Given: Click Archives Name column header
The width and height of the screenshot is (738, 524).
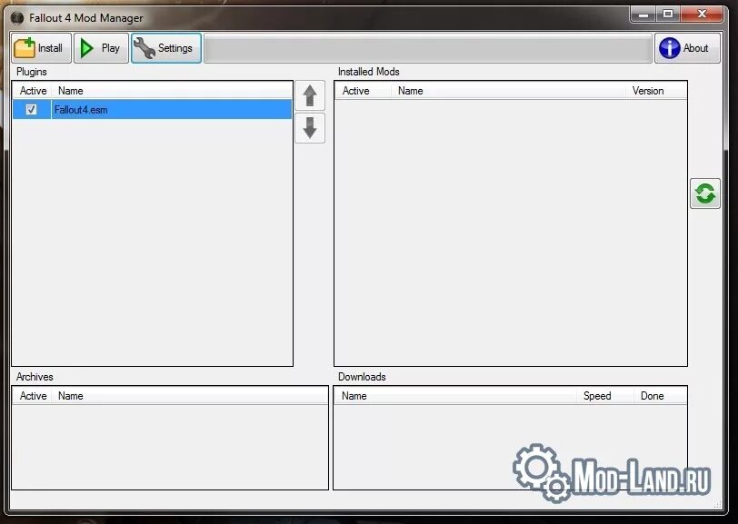Looking at the screenshot, I should coord(189,396).
